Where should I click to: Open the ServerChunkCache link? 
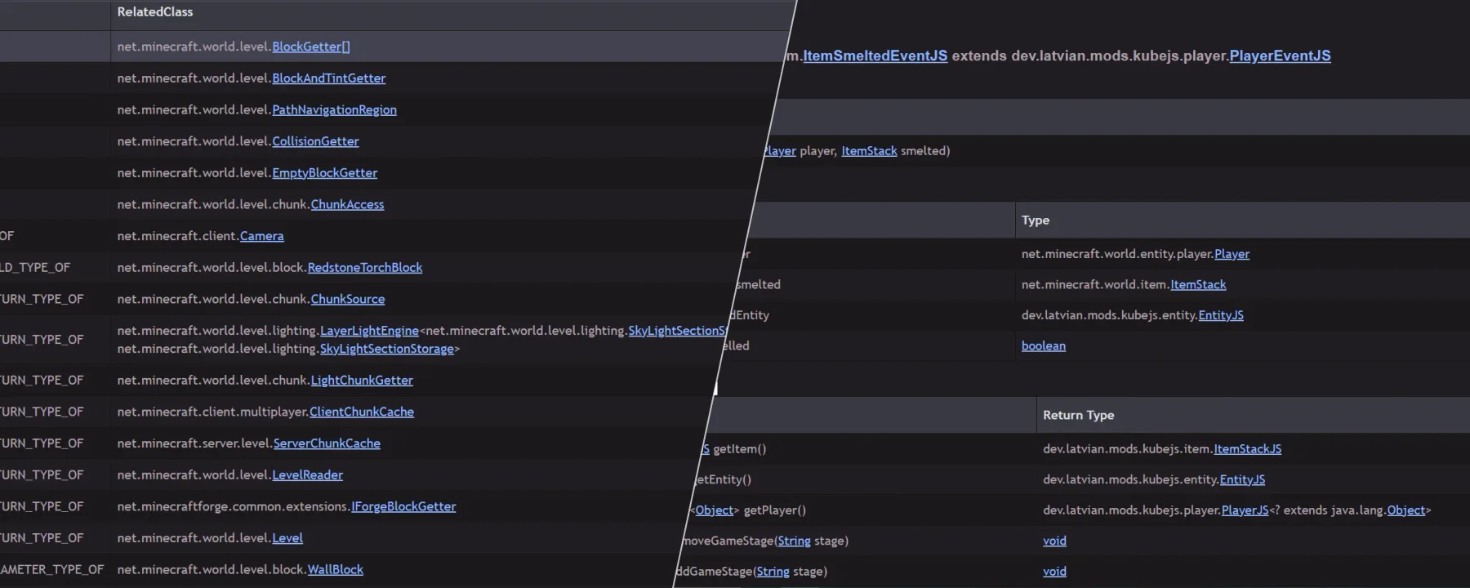tap(327, 443)
